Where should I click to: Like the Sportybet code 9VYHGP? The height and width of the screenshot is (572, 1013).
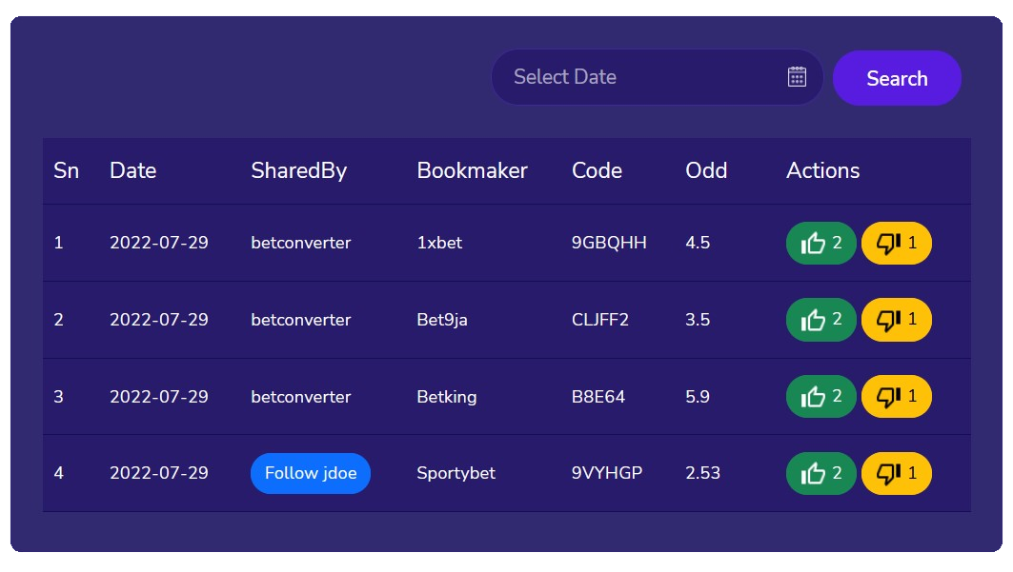pyautogui.click(x=821, y=474)
